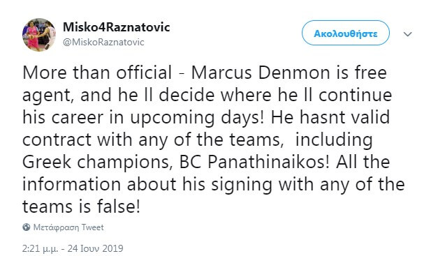This screenshot has height=256, width=438.
Task: Click the upcoming days! phrase
Action: pyautogui.click(x=197, y=118)
